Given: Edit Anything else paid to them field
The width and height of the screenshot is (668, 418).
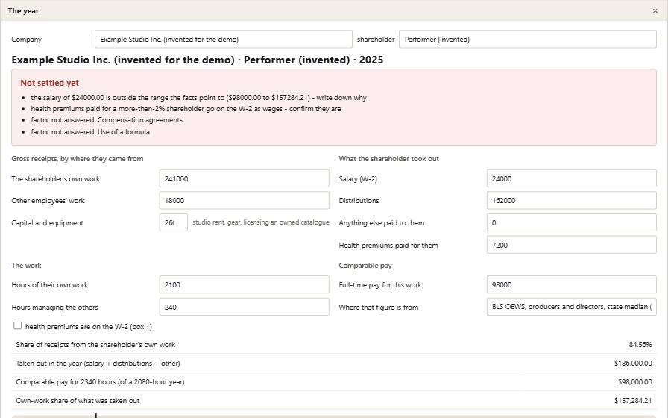Looking at the screenshot, I should point(571,222).
